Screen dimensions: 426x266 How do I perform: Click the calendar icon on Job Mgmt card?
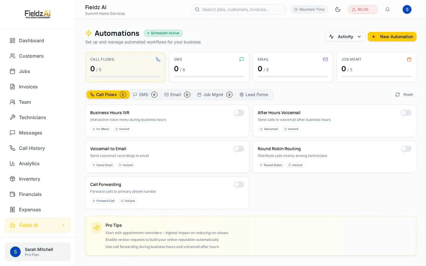[409, 59]
